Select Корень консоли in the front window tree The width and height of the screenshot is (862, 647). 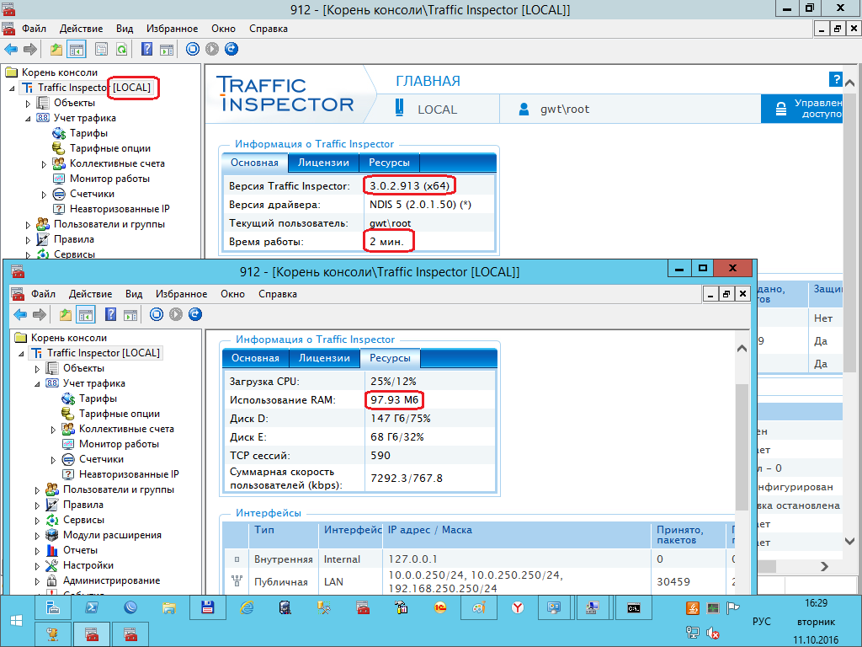click(69, 338)
